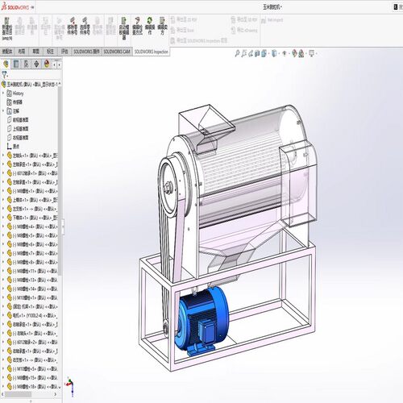Viewport: 403px width, 403px height.
Task: Expand the History node in the tree
Action: point(3,93)
